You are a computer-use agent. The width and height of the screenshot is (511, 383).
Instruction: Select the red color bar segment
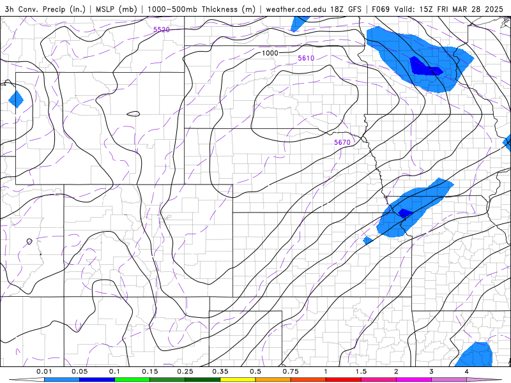(344, 380)
